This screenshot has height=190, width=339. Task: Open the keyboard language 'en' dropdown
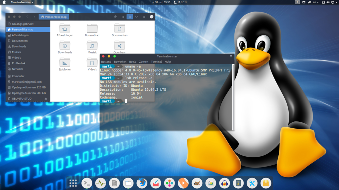[x=315, y=2]
